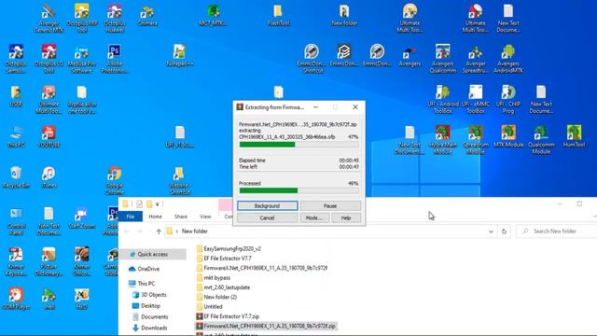Open the Picture Dictionary desktop shortcut
This screenshot has height=336, width=597.
(x=49, y=261)
